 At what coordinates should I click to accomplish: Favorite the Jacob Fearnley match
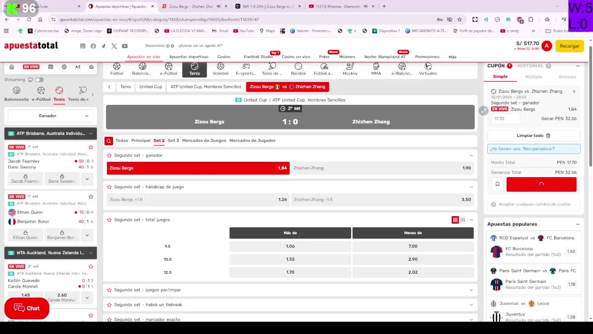(91, 147)
